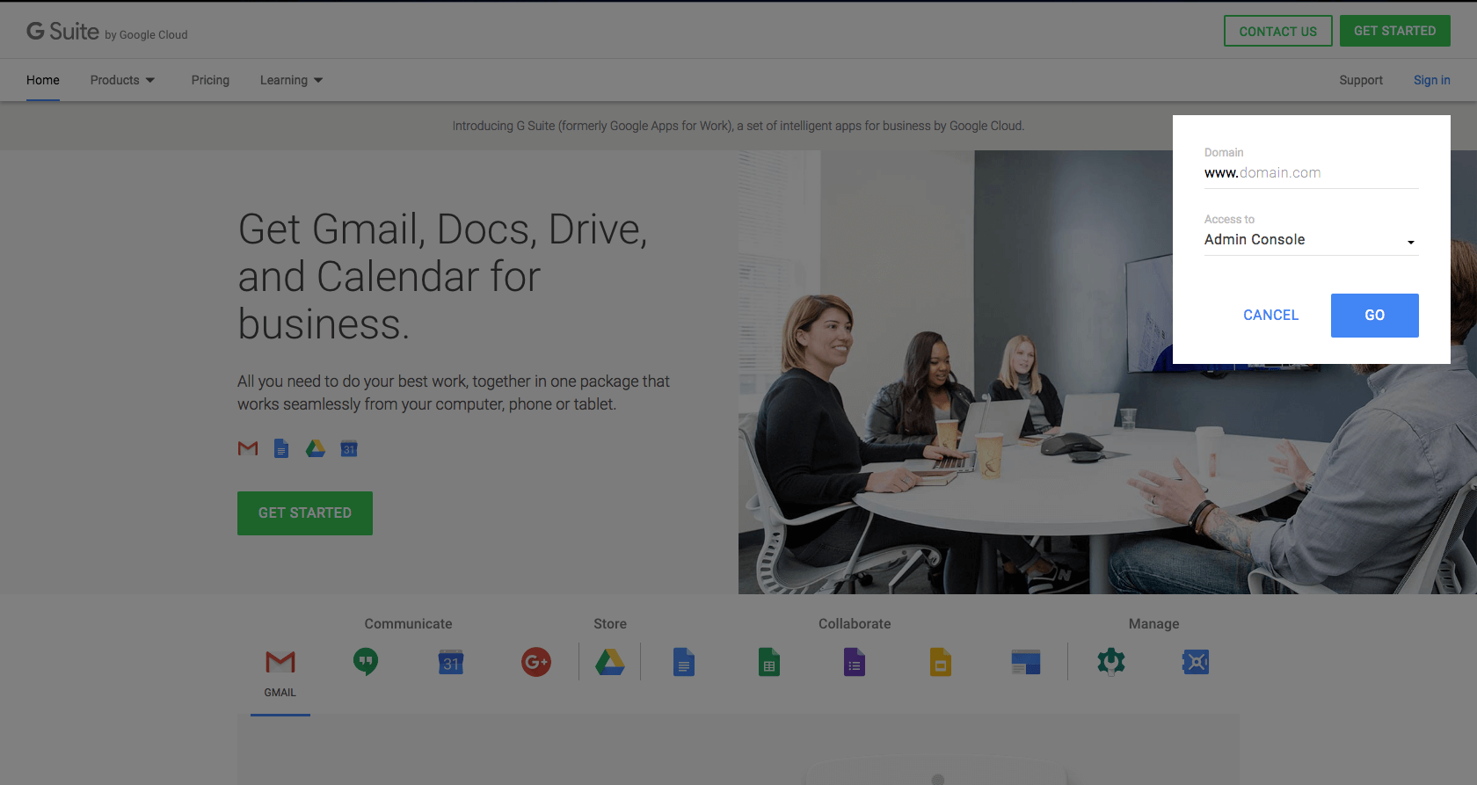Select the Hangouts chat icon
This screenshot has width=1477, height=785.
[x=366, y=662]
